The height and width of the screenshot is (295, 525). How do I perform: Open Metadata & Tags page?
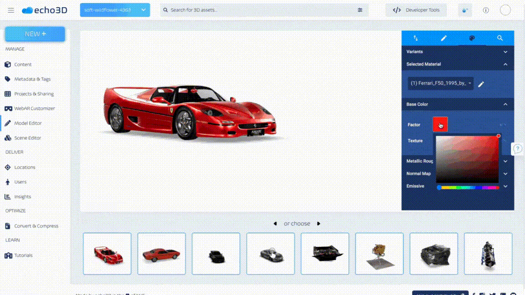tap(32, 79)
